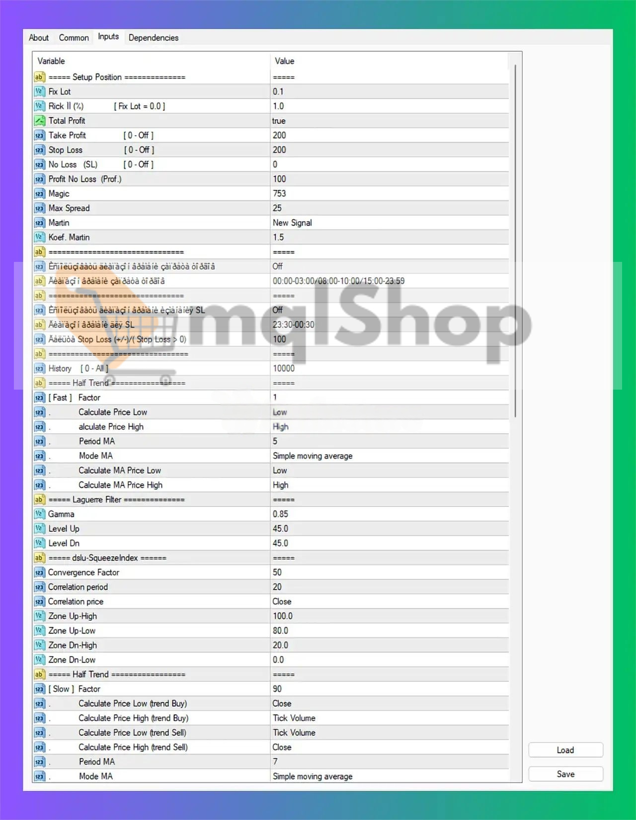
Task: Click the vertical scrollbar of the inputs list
Action: 515,239
